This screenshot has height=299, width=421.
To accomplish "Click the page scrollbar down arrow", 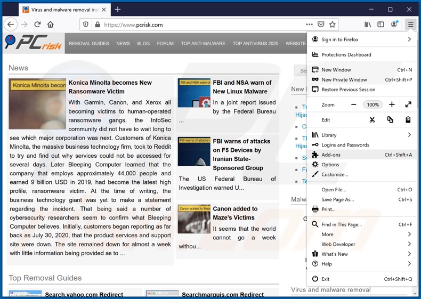I will point(416,294).
